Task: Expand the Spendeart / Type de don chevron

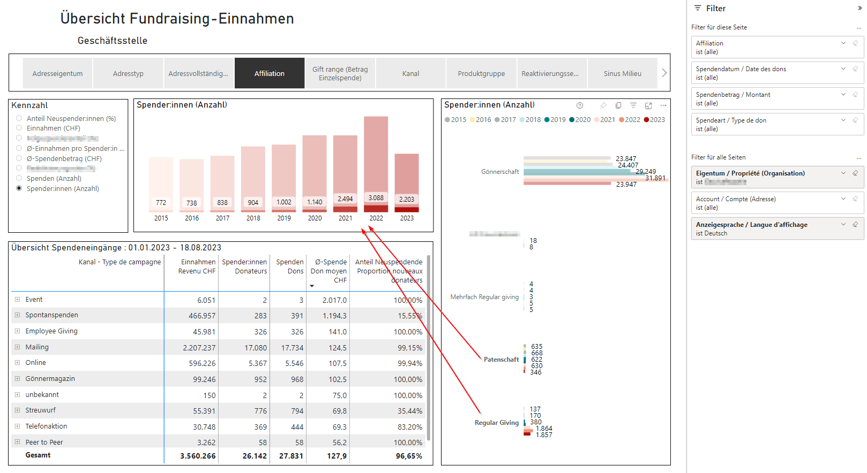Action: pos(843,120)
